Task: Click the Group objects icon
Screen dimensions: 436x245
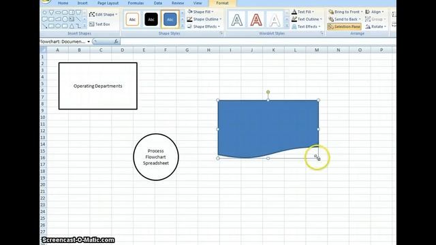Action: pyautogui.click(x=368, y=19)
